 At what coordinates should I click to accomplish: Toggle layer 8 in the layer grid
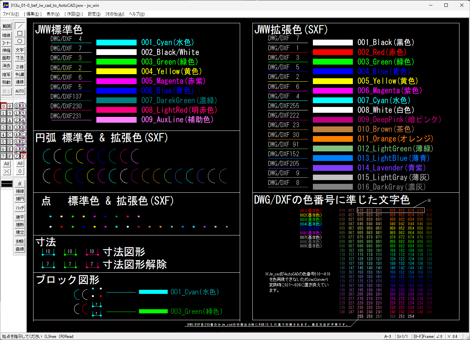[10, 106]
